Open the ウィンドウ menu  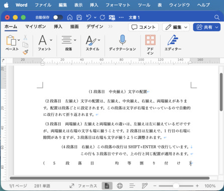[179, 5]
